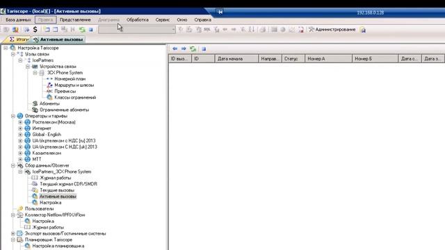Select Префиксы in the tree

pos(65,91)
